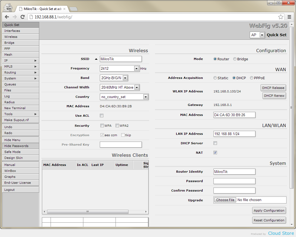
Task: Enable WPA2 security
Action: pyautogui.click(x=117, y=126)
